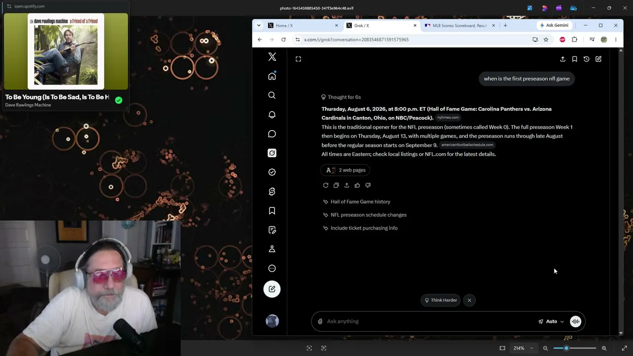This screenshot has width=633, height=356.
Task: Open the X Explore search icon
Action: (x=272, y=95)
